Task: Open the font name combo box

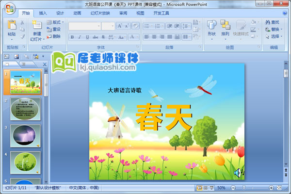Action: (84, 26)
